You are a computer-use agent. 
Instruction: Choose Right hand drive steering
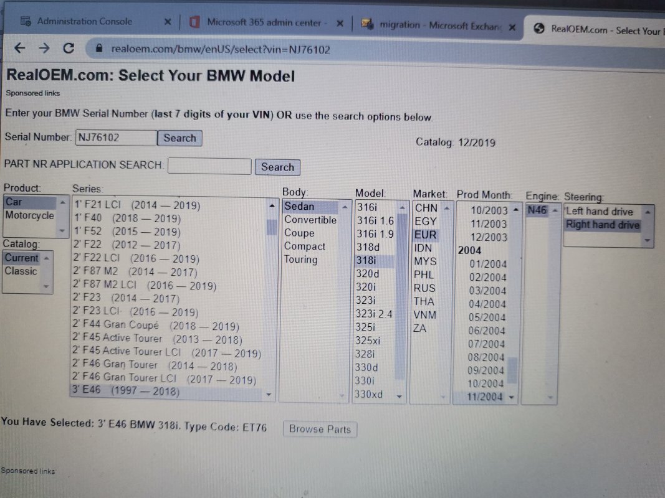(x=603, y=225)
